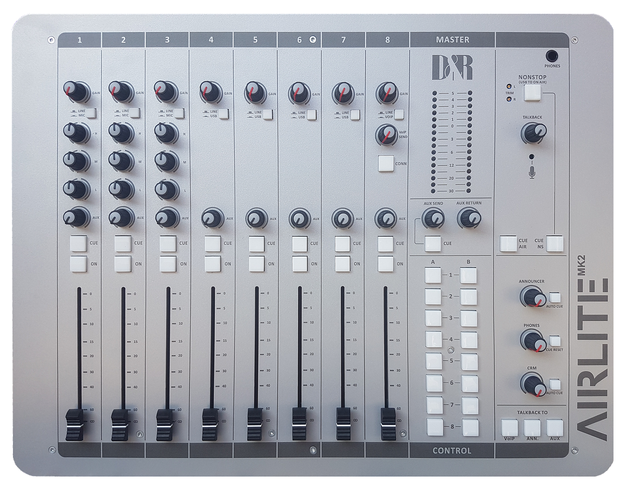632x480 pixels.
Task: Click the VoIP button under TALKBACK TO
Action: coord(510,427)
